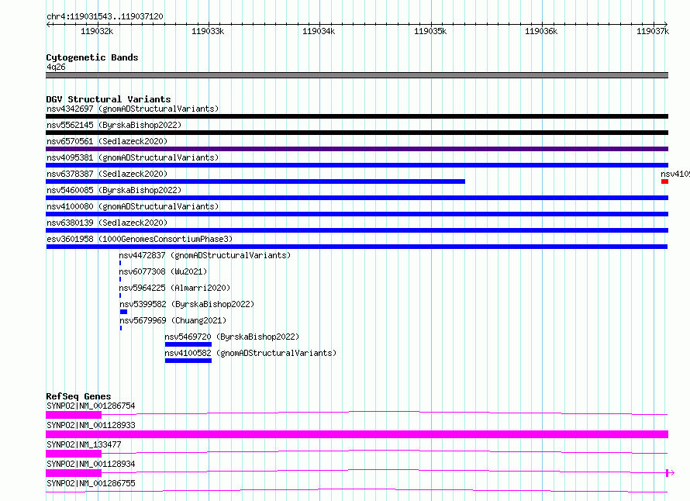The width and height of the screenshot is (690, 501).
Task: Click the nsv5679969 Chuang2021 label
Action: click(173, 320)
